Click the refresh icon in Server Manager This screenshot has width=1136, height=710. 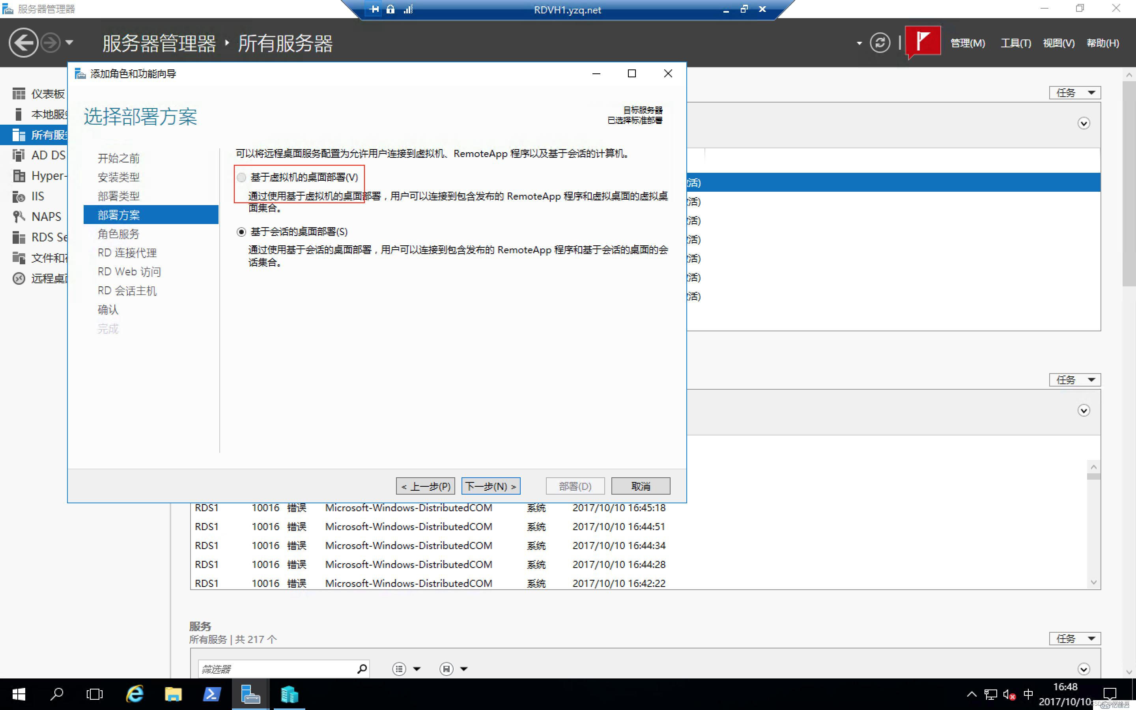click(879, 43)
